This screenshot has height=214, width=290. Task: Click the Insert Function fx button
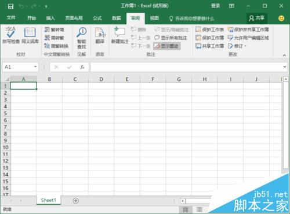click(82, 67)
